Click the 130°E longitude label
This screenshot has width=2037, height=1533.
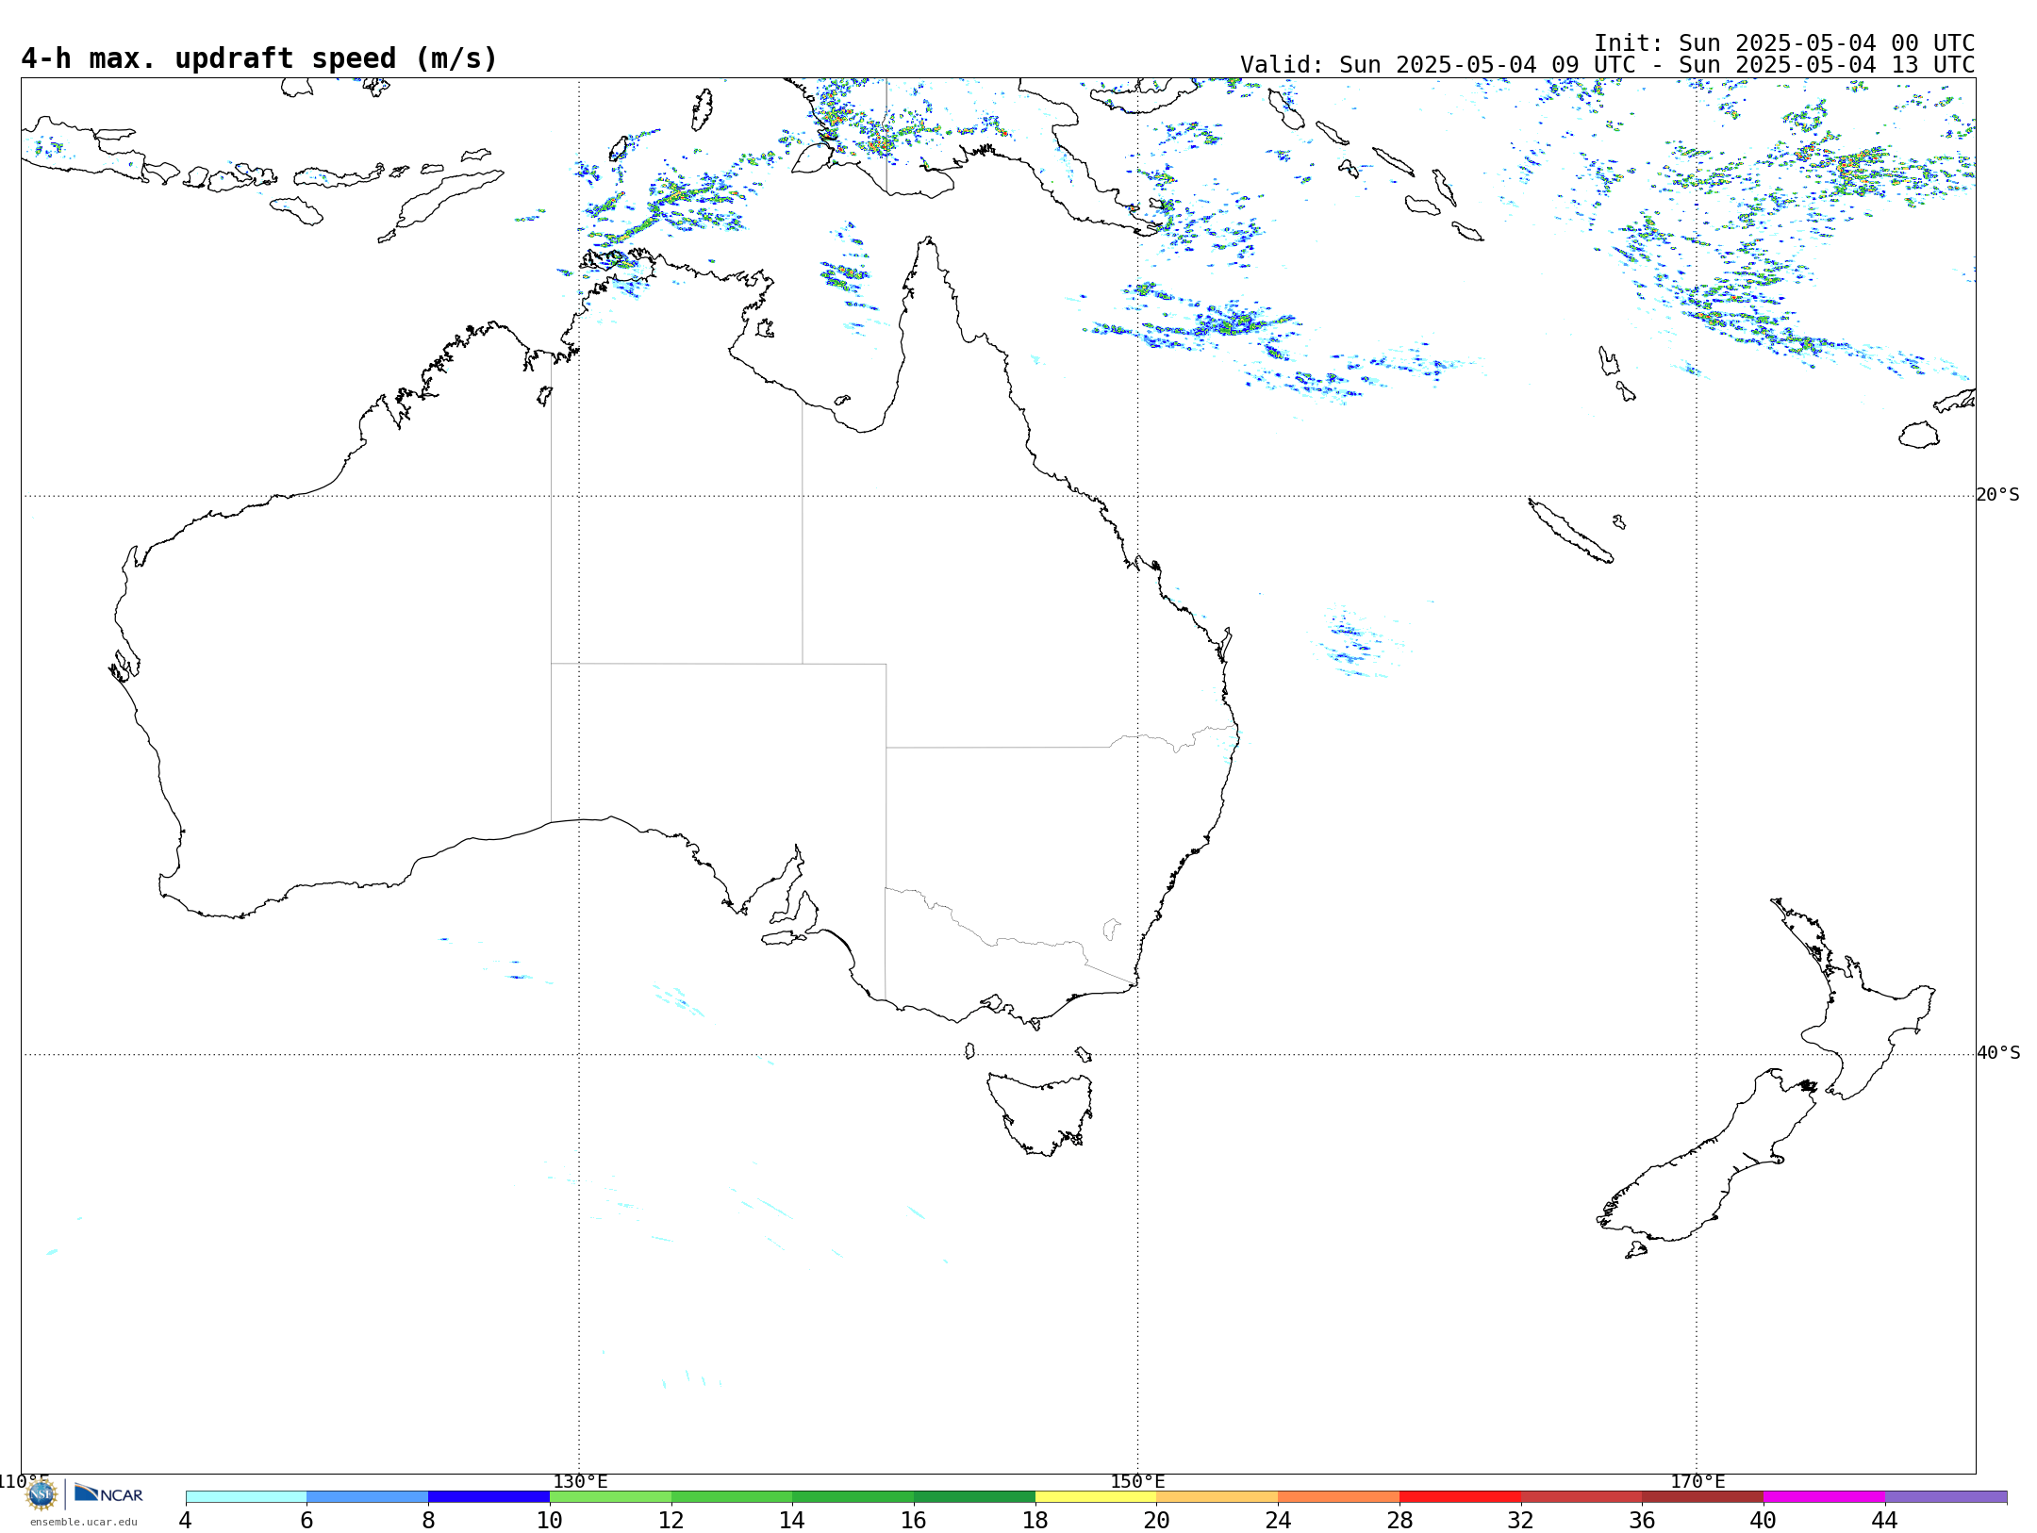click(580, 1482)
